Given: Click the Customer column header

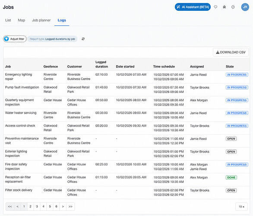Looking at the screenshot, I should pos(74,67).
